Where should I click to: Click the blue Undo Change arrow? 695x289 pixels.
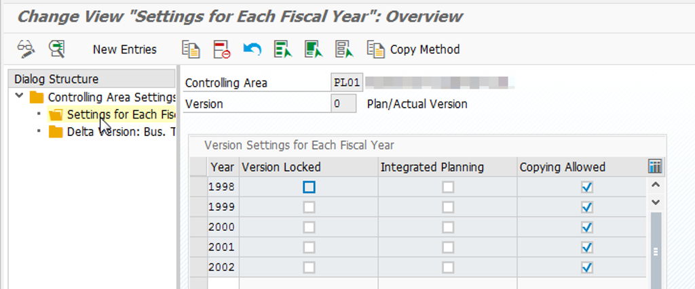(252, 49)
